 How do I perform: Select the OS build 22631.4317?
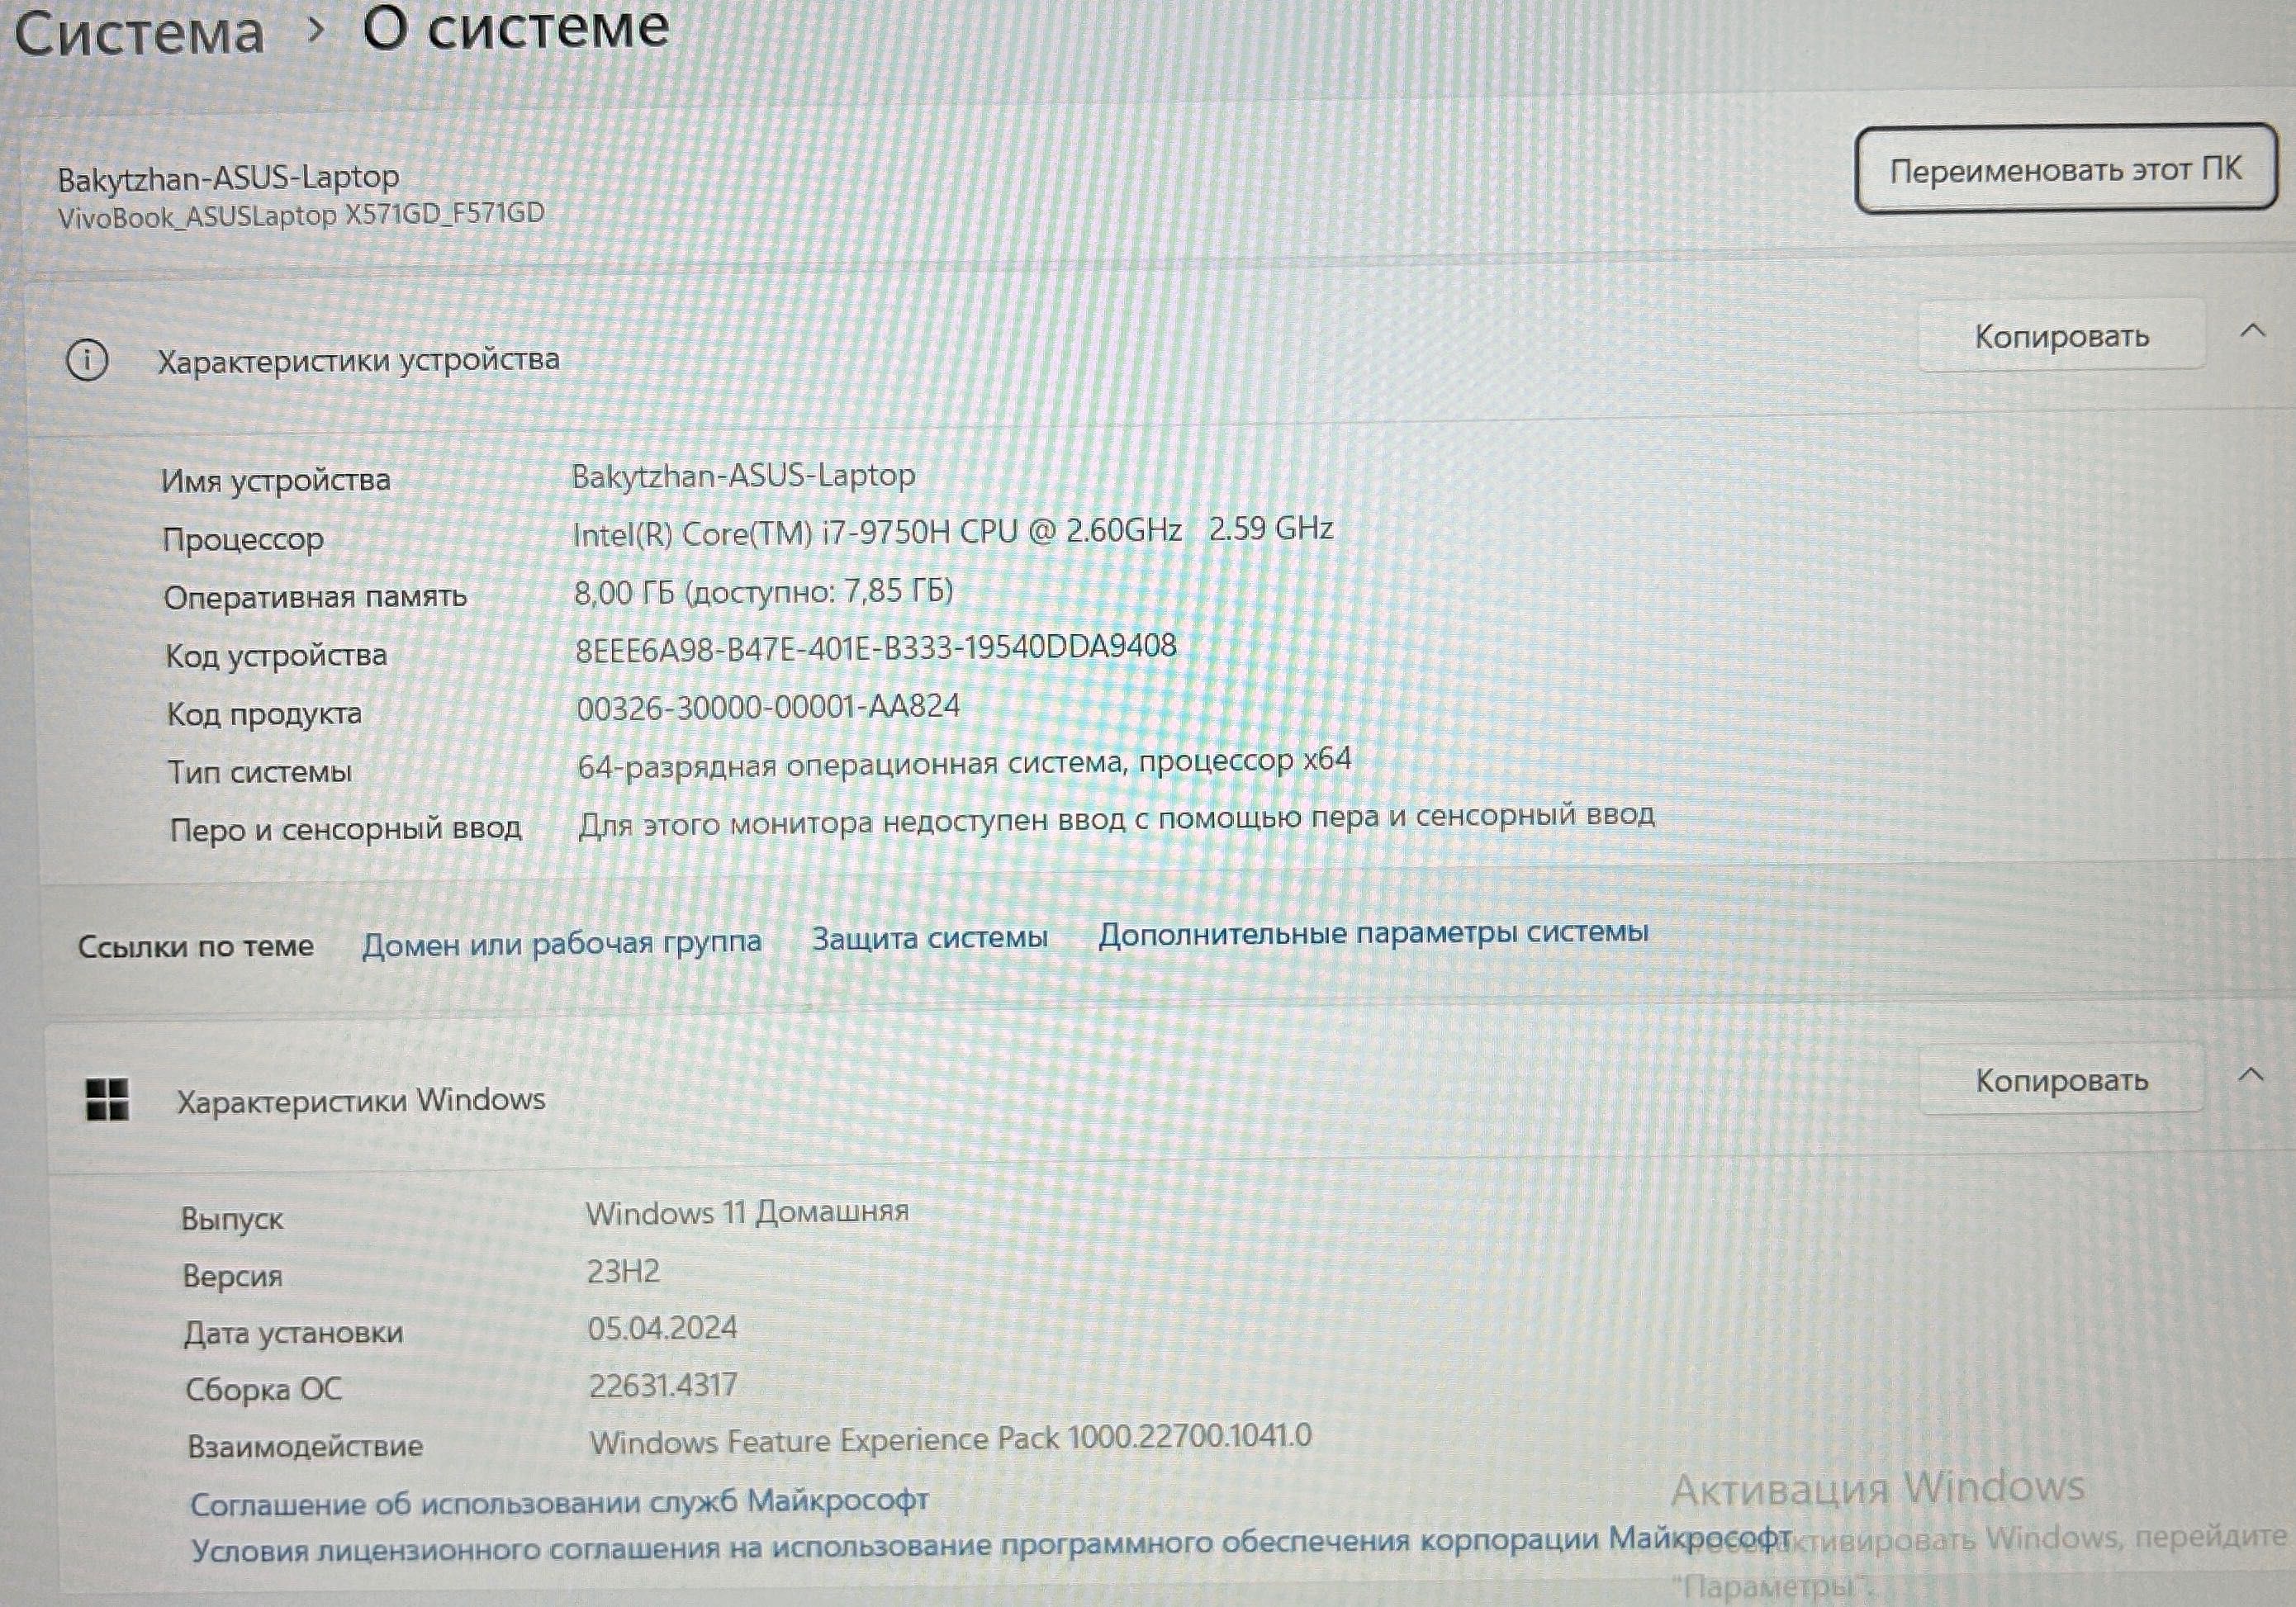(x=662, y=1385)
